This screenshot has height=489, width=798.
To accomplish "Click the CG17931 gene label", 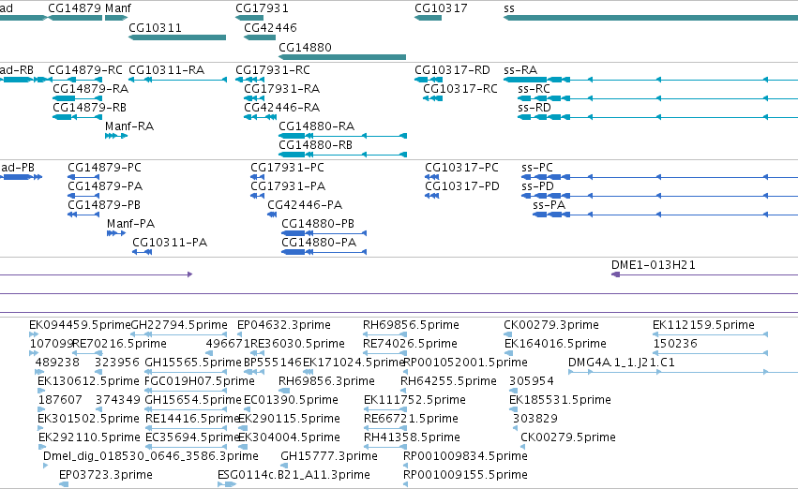I will click(x=262, y=8).
